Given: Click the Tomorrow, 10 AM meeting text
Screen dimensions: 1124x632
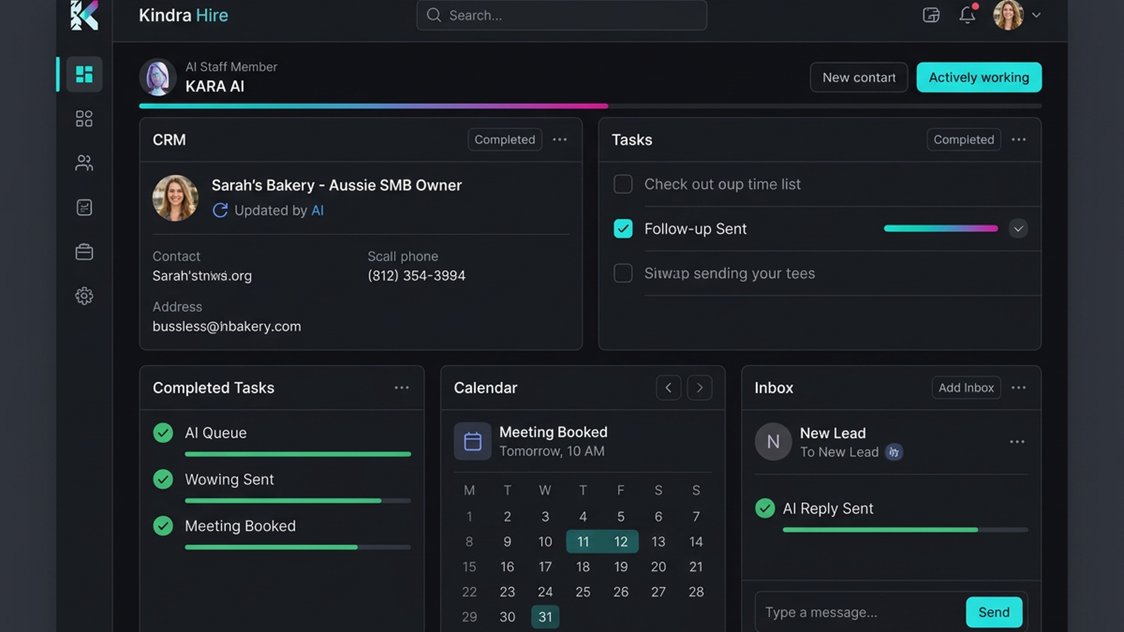Looking at the screenshot, I should tap(552, 452).
